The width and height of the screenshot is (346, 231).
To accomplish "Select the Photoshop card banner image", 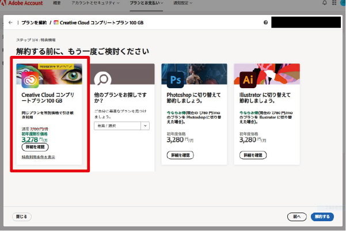I will [x=194, y=74].
